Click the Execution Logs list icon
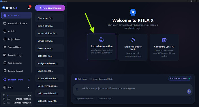This screenshot has width=199, height=107. [x=5, y=55]
